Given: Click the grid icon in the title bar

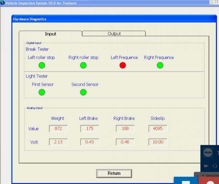Looking at the screenshot, I should [x=212, y=2].
